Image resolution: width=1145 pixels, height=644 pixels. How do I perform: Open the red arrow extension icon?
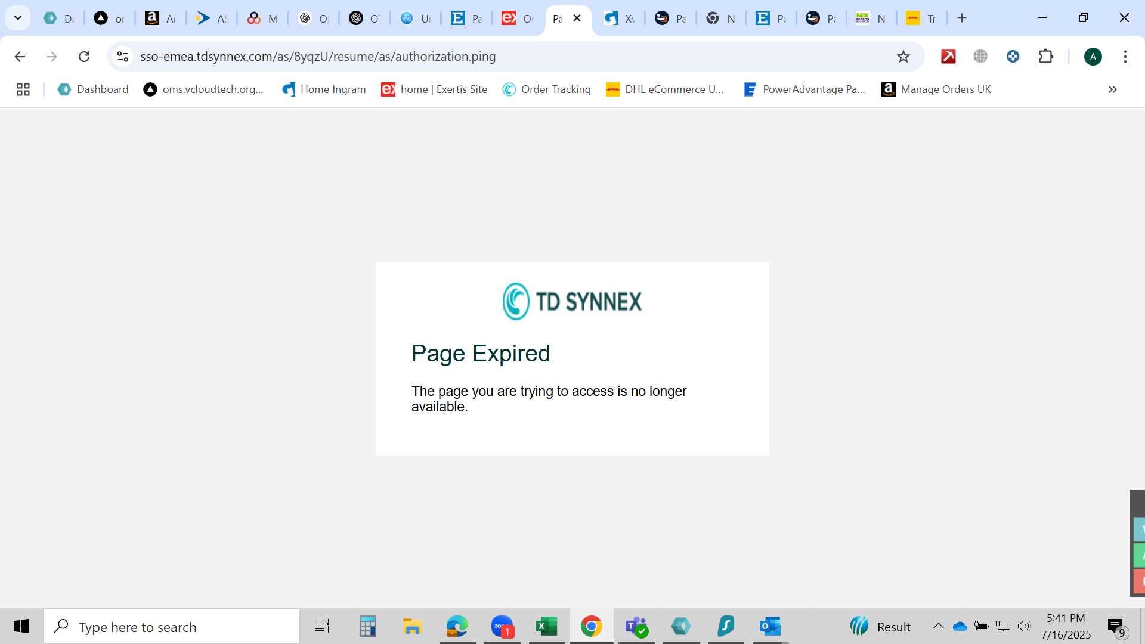pos(948,57)
